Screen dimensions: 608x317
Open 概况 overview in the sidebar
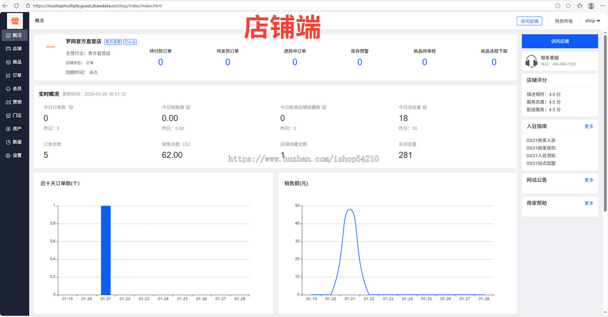[x=14, y=35]
